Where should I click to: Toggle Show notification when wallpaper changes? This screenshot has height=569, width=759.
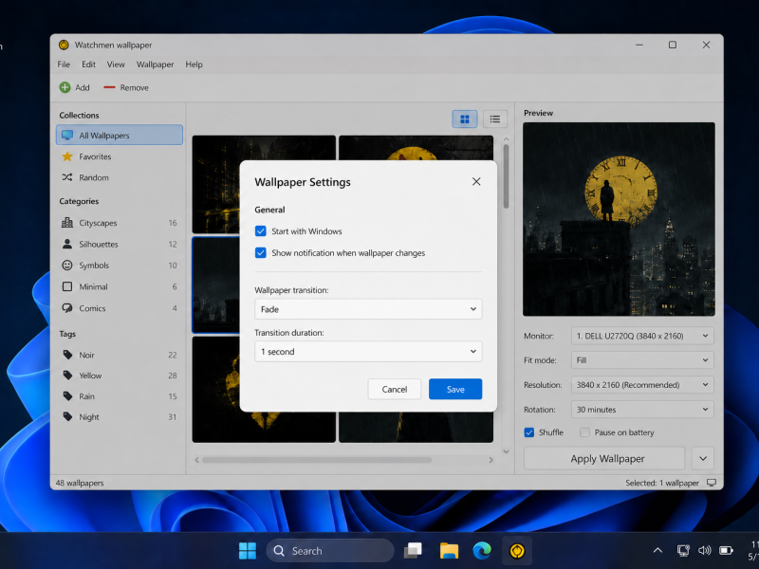point(260,252)
